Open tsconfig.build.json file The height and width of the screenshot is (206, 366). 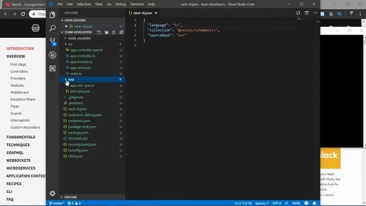point(82,144)
